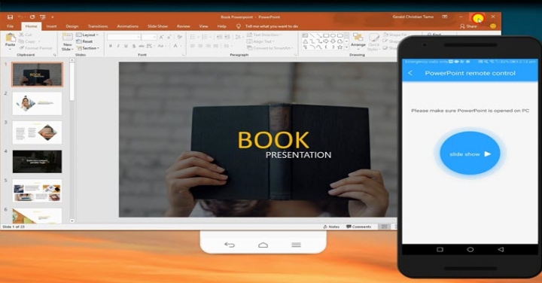
Task: Switch to the Insert tab
Action: (x=51, y=26)
